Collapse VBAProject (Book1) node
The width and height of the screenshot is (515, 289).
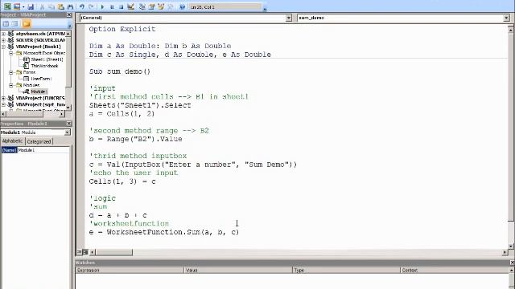[x=3, y=47]
